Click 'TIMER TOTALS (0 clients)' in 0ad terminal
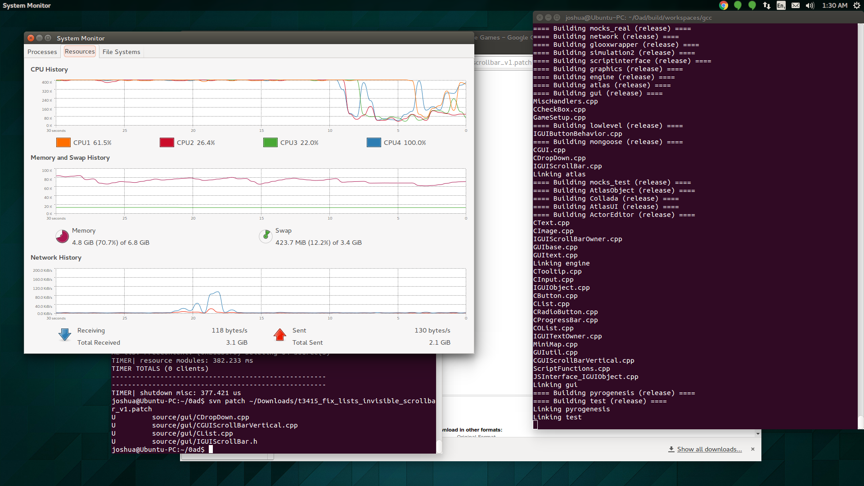This screenshot has height=486, width=864. point(160,369)
